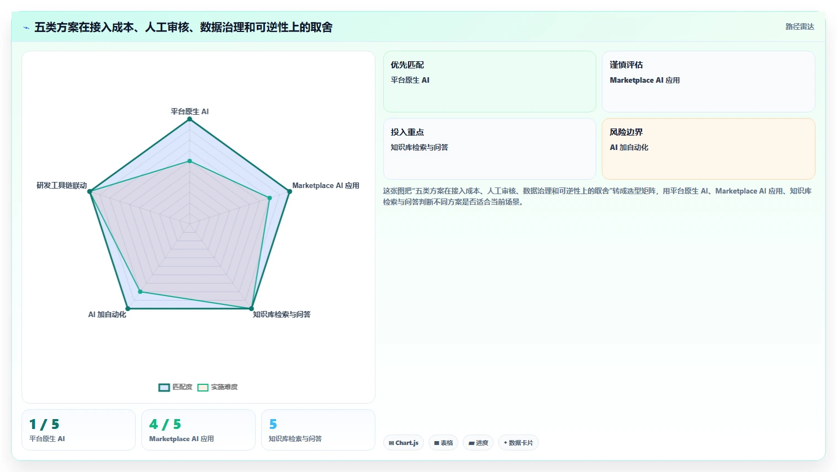
Task: Click the 进度 tag chip
Action: 478,443
